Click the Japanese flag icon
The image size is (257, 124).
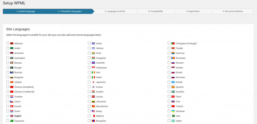point(93,82)
